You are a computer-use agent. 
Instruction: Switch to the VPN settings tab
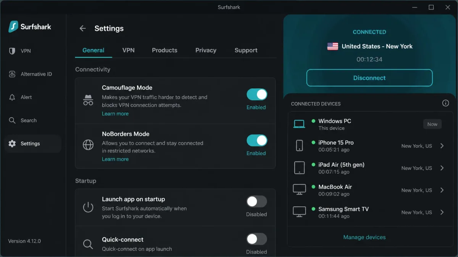pyautogui.click(x=128, y=50)
